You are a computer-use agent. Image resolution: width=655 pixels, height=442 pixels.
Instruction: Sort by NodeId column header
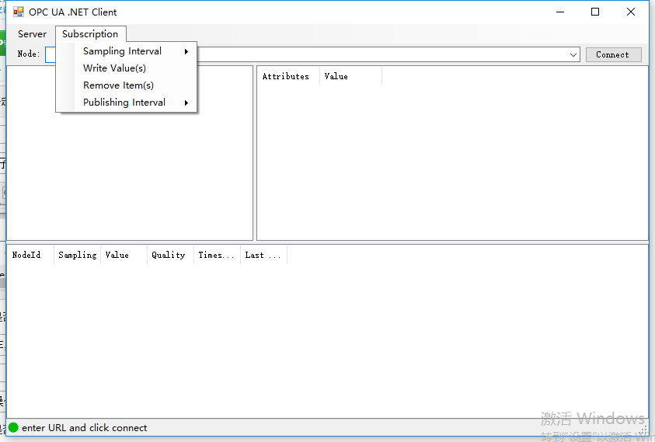click(x=30, y=255)
